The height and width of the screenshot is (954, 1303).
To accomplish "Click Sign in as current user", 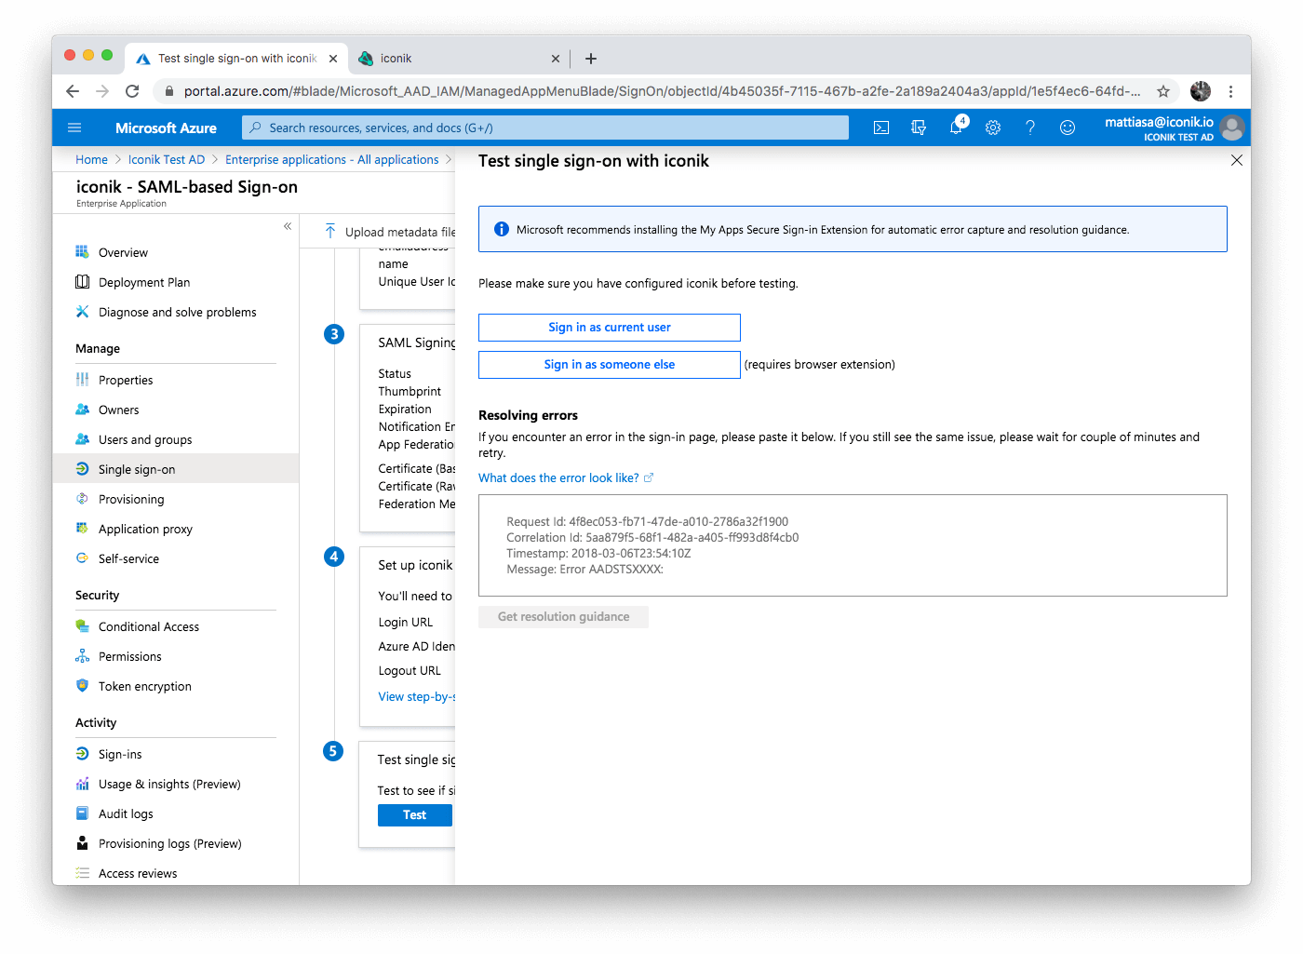I will pos(609,327).
